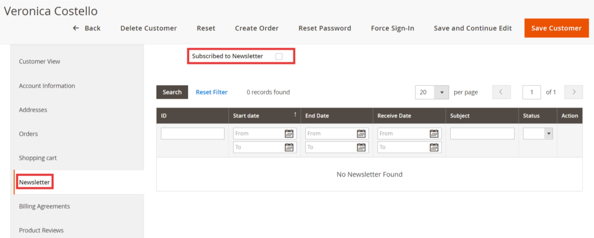Open calendar for Start date From
Viewport: 594px width, 238px height.
289,134
